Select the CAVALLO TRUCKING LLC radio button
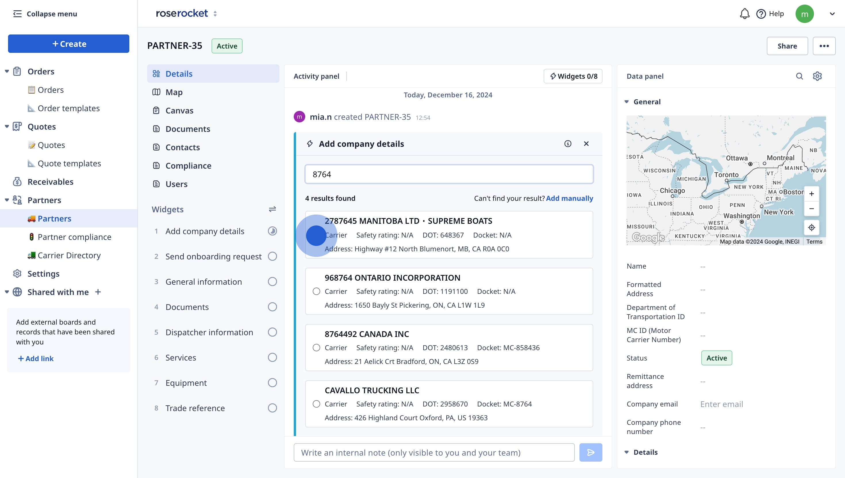Image resolution: width=845 pixels, height=478 pixels. point(316,404)
